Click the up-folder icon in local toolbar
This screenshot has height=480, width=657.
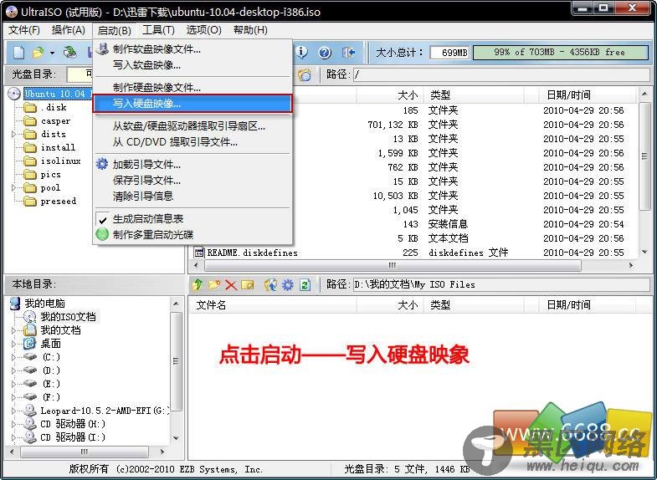198,285
